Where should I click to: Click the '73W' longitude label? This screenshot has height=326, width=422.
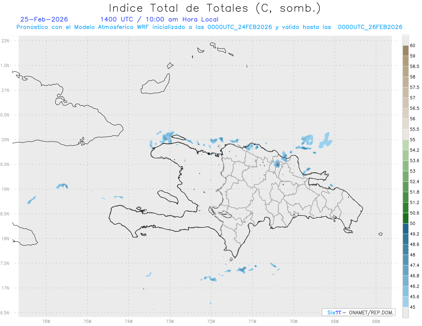coord(170,321)
